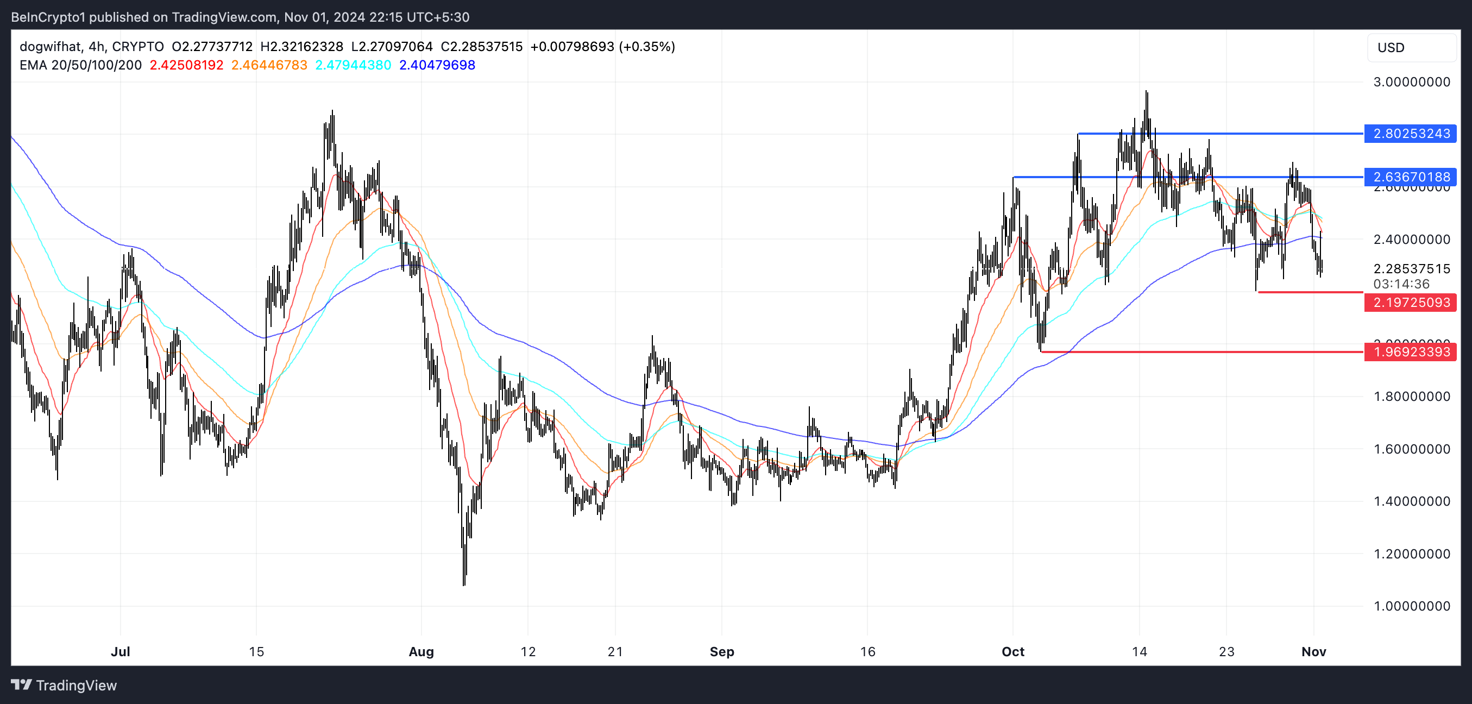Click the Nov label on time axis
Screen dimensions: 1472x704
[1313, 651]
